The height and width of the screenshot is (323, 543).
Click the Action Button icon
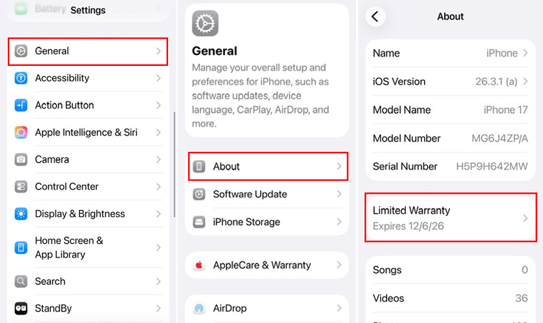pyautogui.click(x=21, y=105)
